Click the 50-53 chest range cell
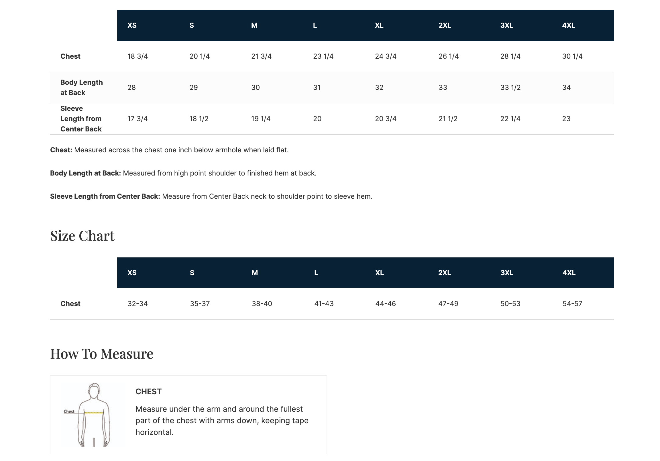The width and height of the screenshot is (660, 461). pyautogui.click(x=510, y=304)
